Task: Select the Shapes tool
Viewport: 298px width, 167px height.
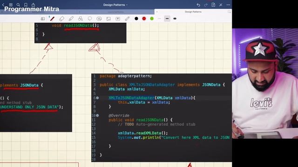Action: coord(81,19)
